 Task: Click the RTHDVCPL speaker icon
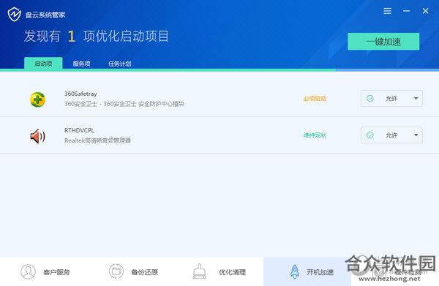(38, 136)
